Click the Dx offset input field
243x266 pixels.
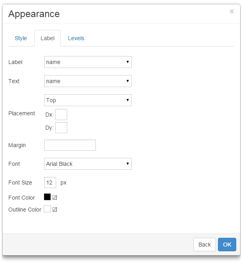coord(61,115)
